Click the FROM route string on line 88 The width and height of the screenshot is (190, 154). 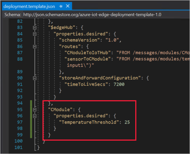coord(153,59)
